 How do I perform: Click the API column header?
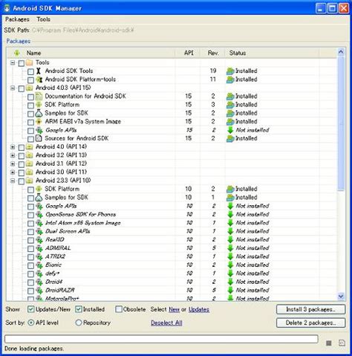[188, 53]
